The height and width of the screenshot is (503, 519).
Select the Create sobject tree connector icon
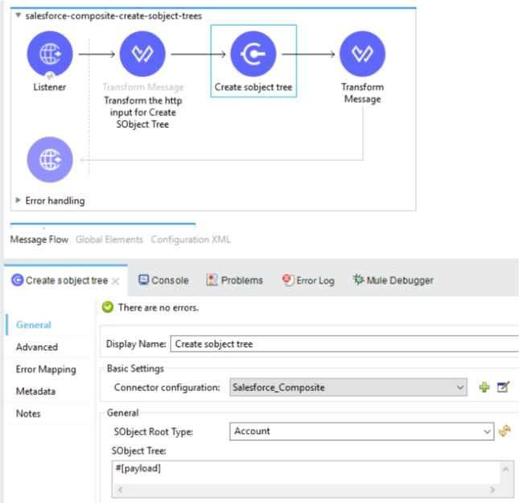253,54
